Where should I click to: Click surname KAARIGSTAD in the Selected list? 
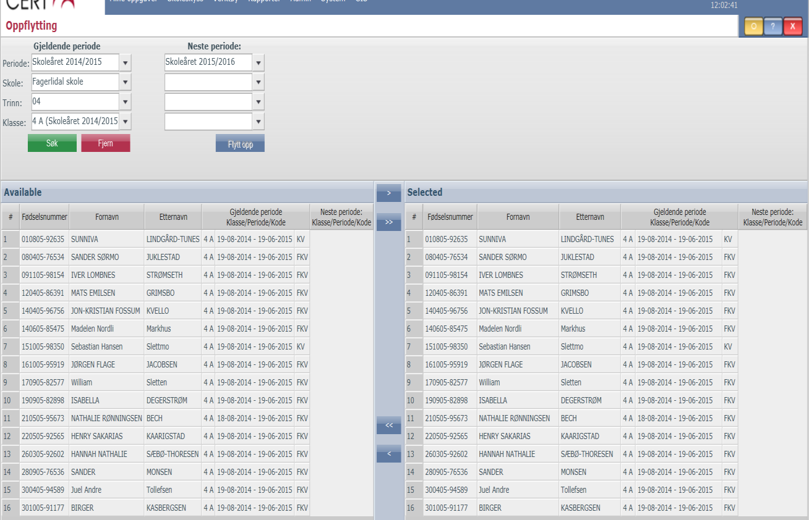coord(580,436)
